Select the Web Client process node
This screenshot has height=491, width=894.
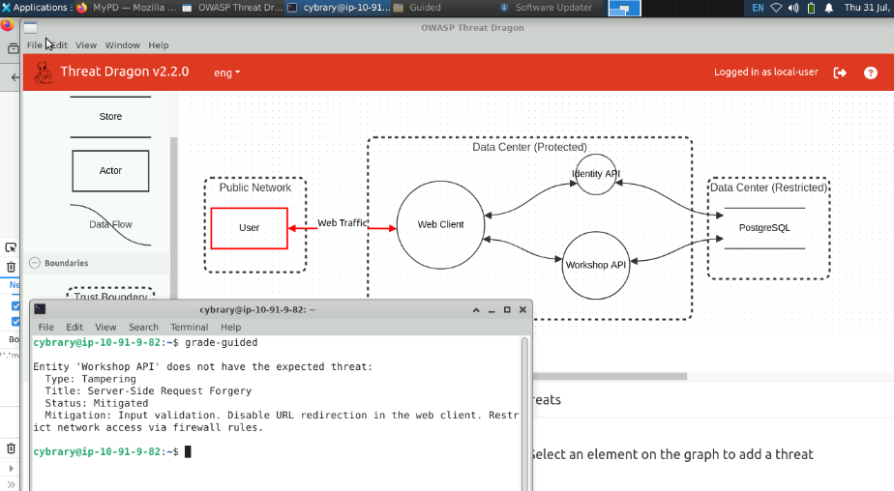point(440,224)
